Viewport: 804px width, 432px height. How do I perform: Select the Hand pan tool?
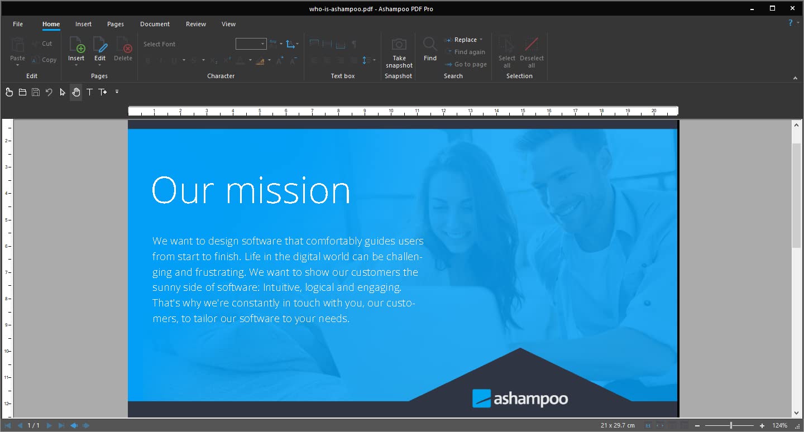pos(76,92)
